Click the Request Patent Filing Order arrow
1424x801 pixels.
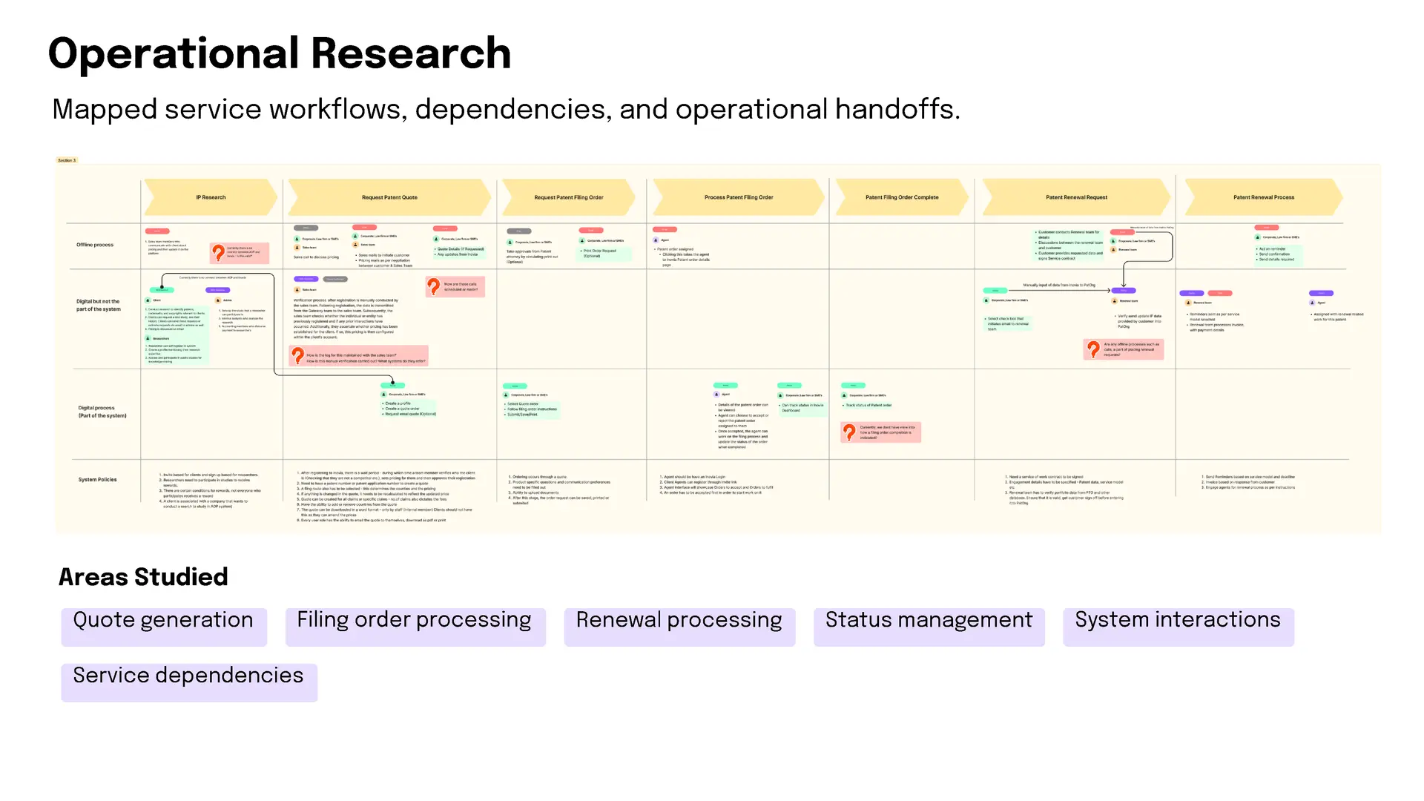pyautogui.click(x=569, y=197)
